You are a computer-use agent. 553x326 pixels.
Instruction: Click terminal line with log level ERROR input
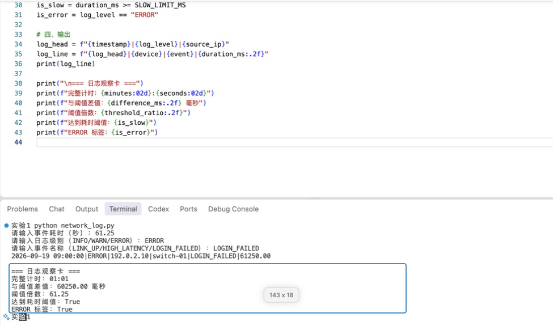tap(87, 241)
